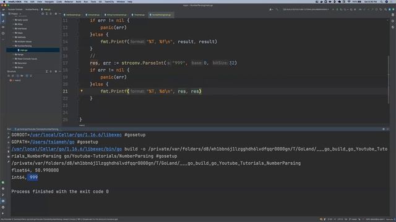The image size is (396, 222).
Task: Click the Run button in the top toolbar
Action: (333, 10)
